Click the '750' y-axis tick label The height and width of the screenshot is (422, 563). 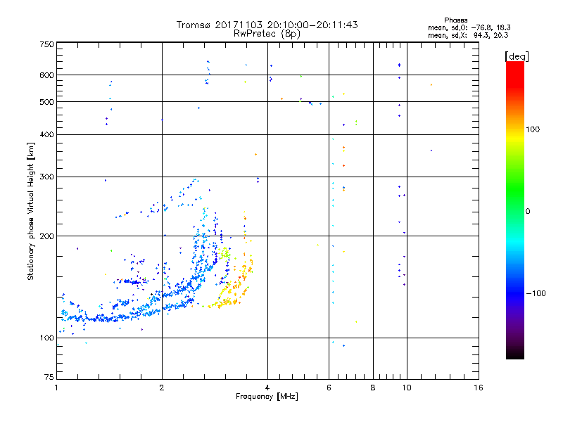coord(46,44)
